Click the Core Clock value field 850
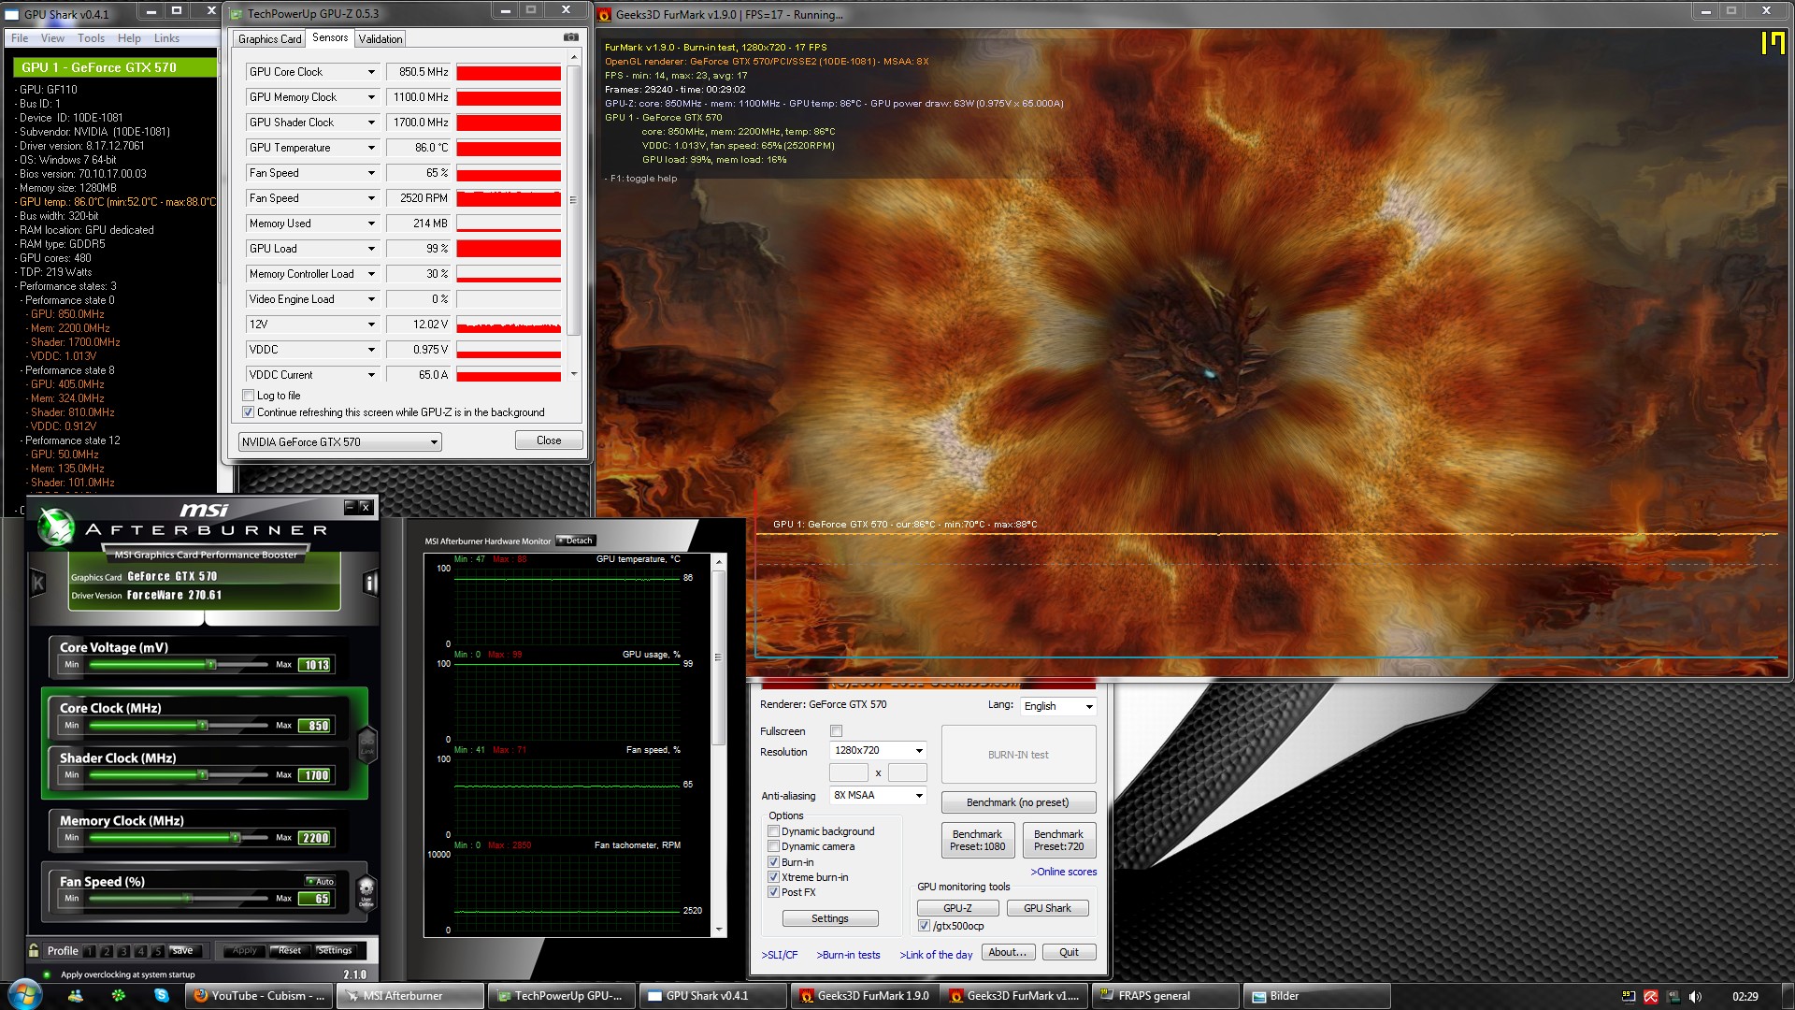Viewport: 1795px width, 1010px height. tap(315, 726)
